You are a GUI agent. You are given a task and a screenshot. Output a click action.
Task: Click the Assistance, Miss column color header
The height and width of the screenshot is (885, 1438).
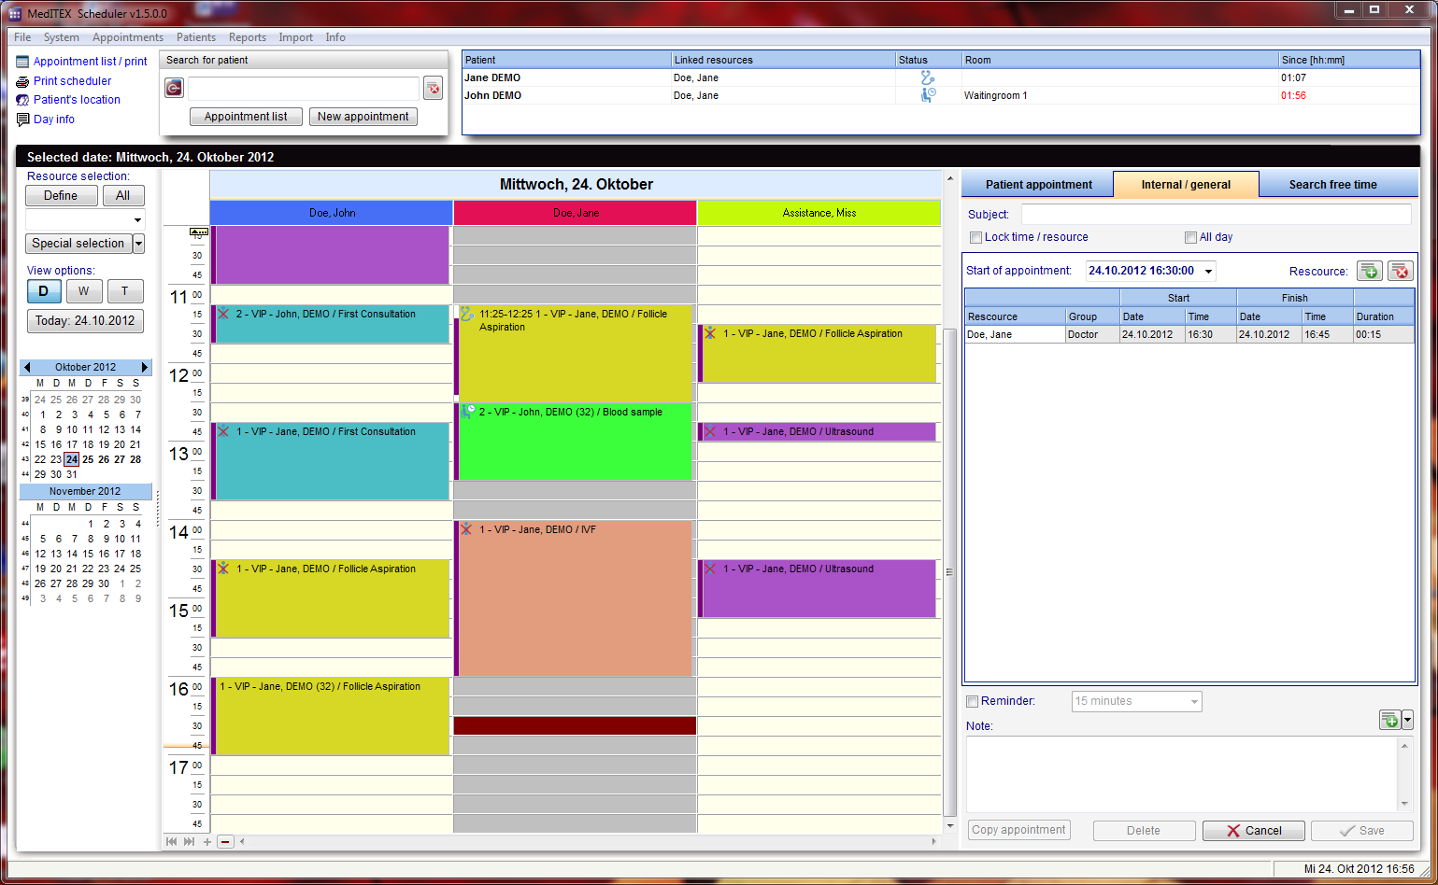(819, 213)
